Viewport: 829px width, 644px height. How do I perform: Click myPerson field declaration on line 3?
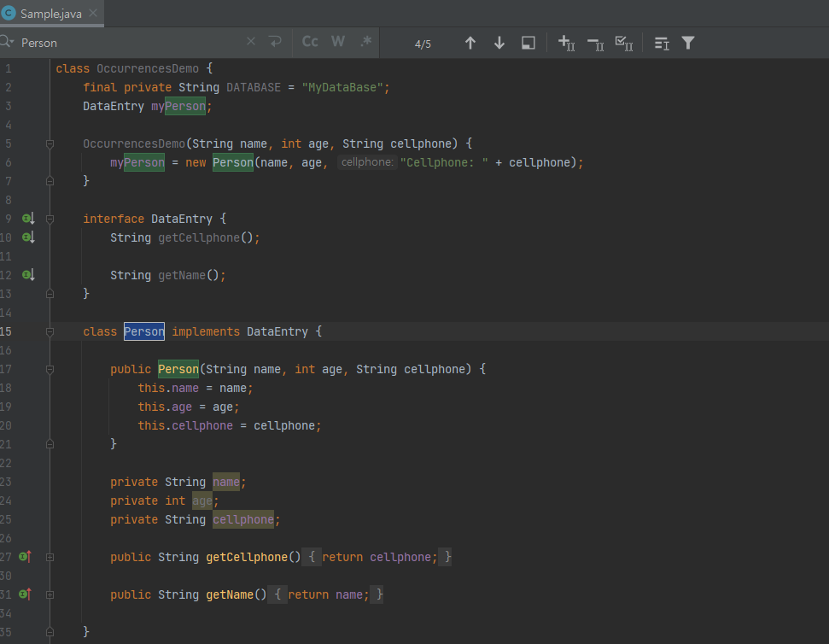tap(178, 106)
